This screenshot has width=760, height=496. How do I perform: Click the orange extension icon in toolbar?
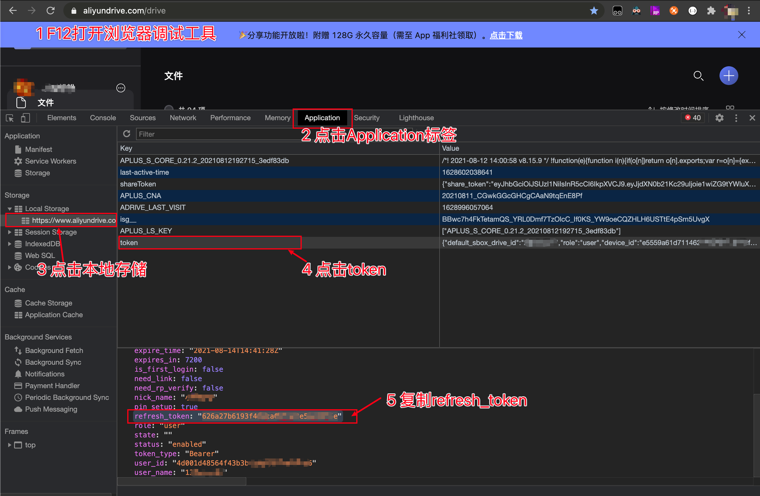pyautogui.click(x=674, y=11)
